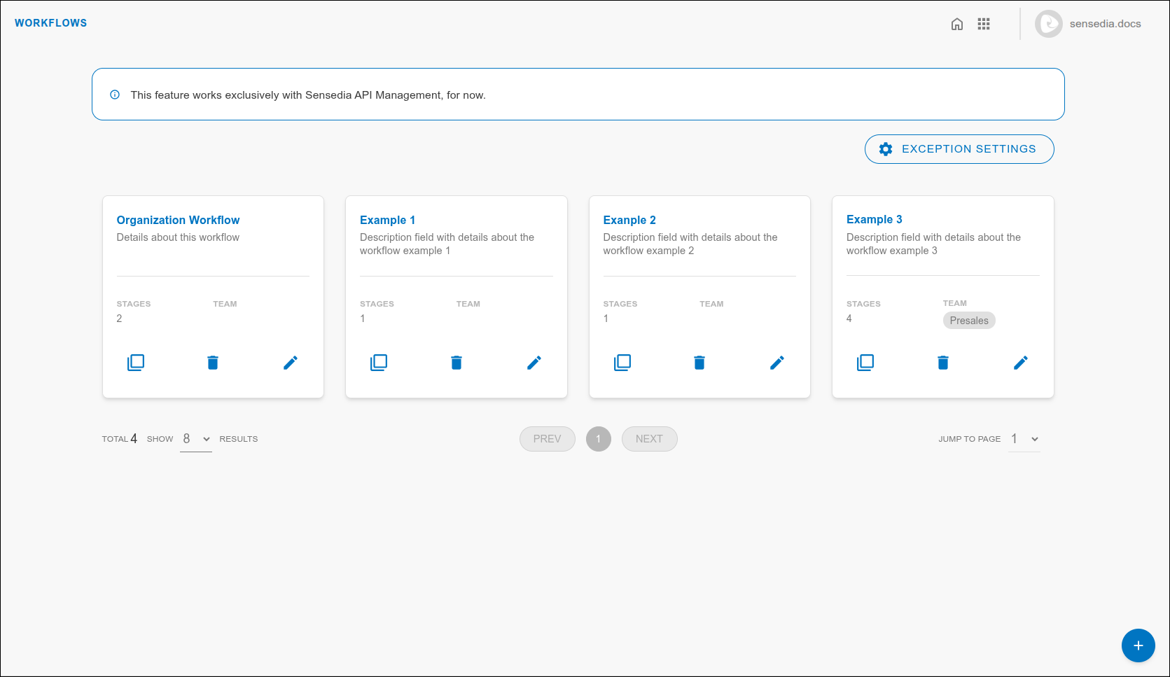
Task: Edit the Organization Workflow with the pencil icon
Action: 291,362
